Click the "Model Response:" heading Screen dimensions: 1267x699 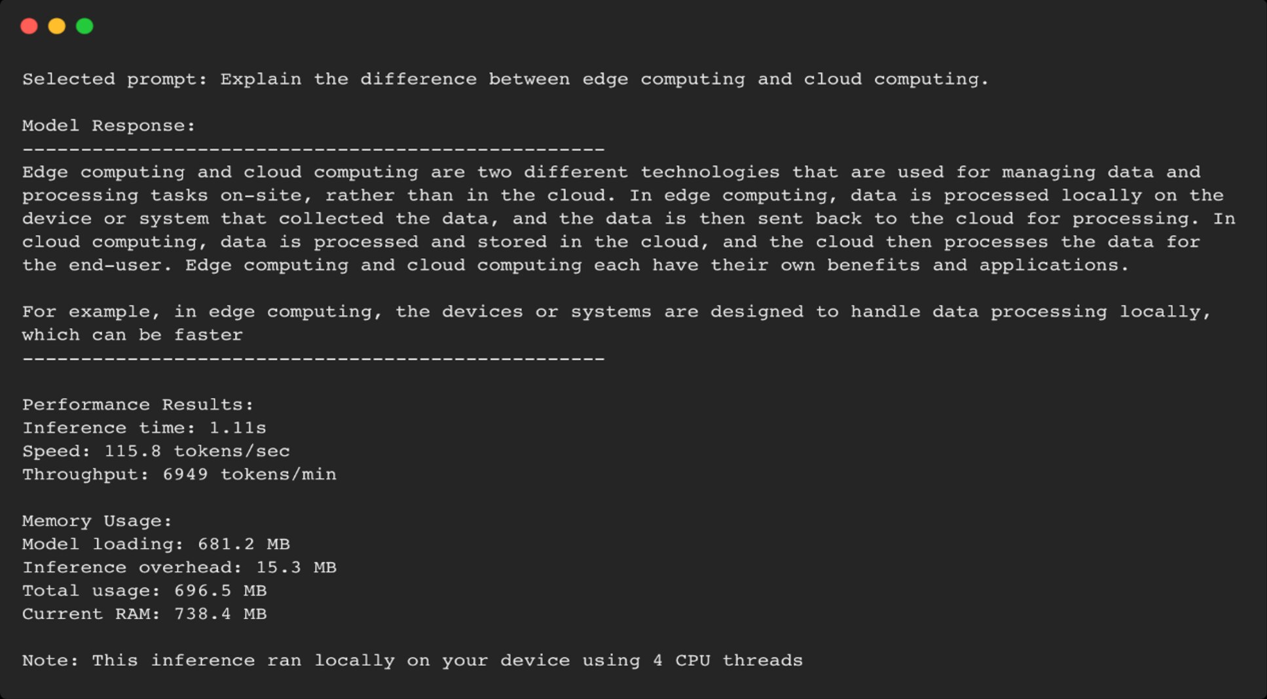click(109, 126)
